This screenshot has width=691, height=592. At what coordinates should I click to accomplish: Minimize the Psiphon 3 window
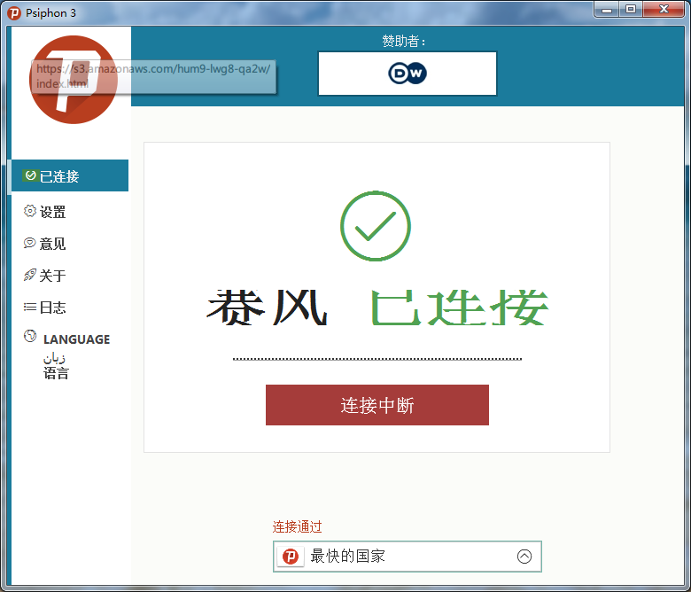[607, 9]
